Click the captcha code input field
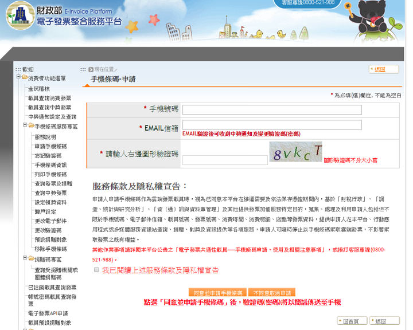Screen dimensions: 413x330 click(224, 160)
